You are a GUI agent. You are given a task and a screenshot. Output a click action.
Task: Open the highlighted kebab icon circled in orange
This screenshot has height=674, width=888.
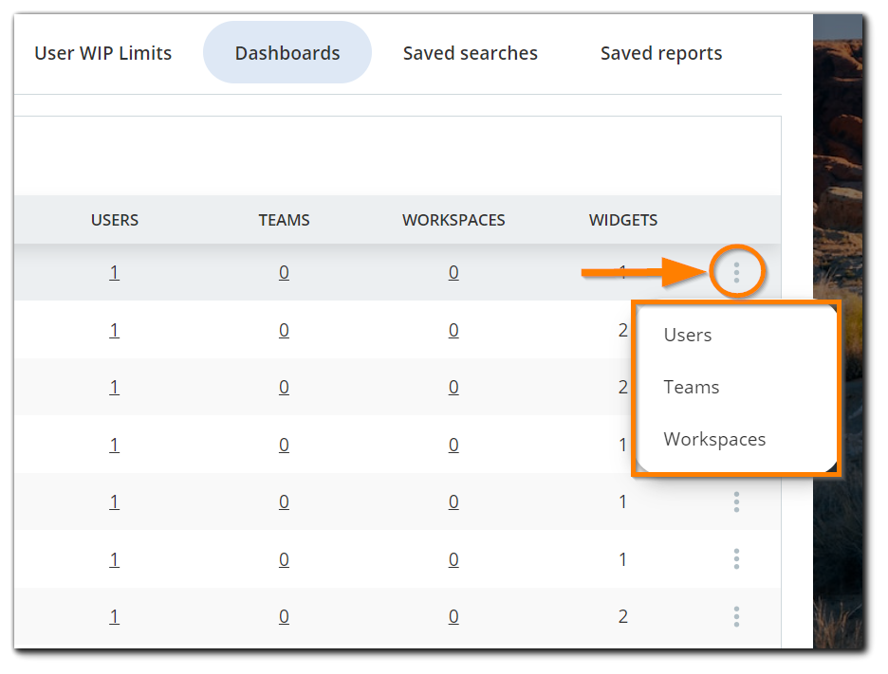click(737, 271)
